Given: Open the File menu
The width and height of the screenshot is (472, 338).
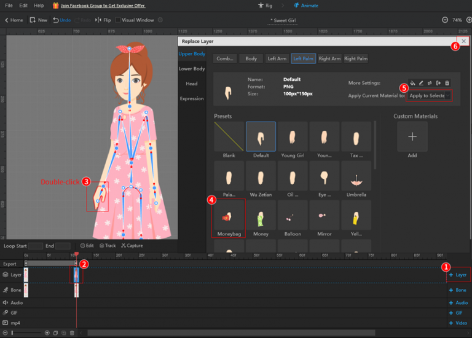Looking at the screenshot, I should 9,5.
